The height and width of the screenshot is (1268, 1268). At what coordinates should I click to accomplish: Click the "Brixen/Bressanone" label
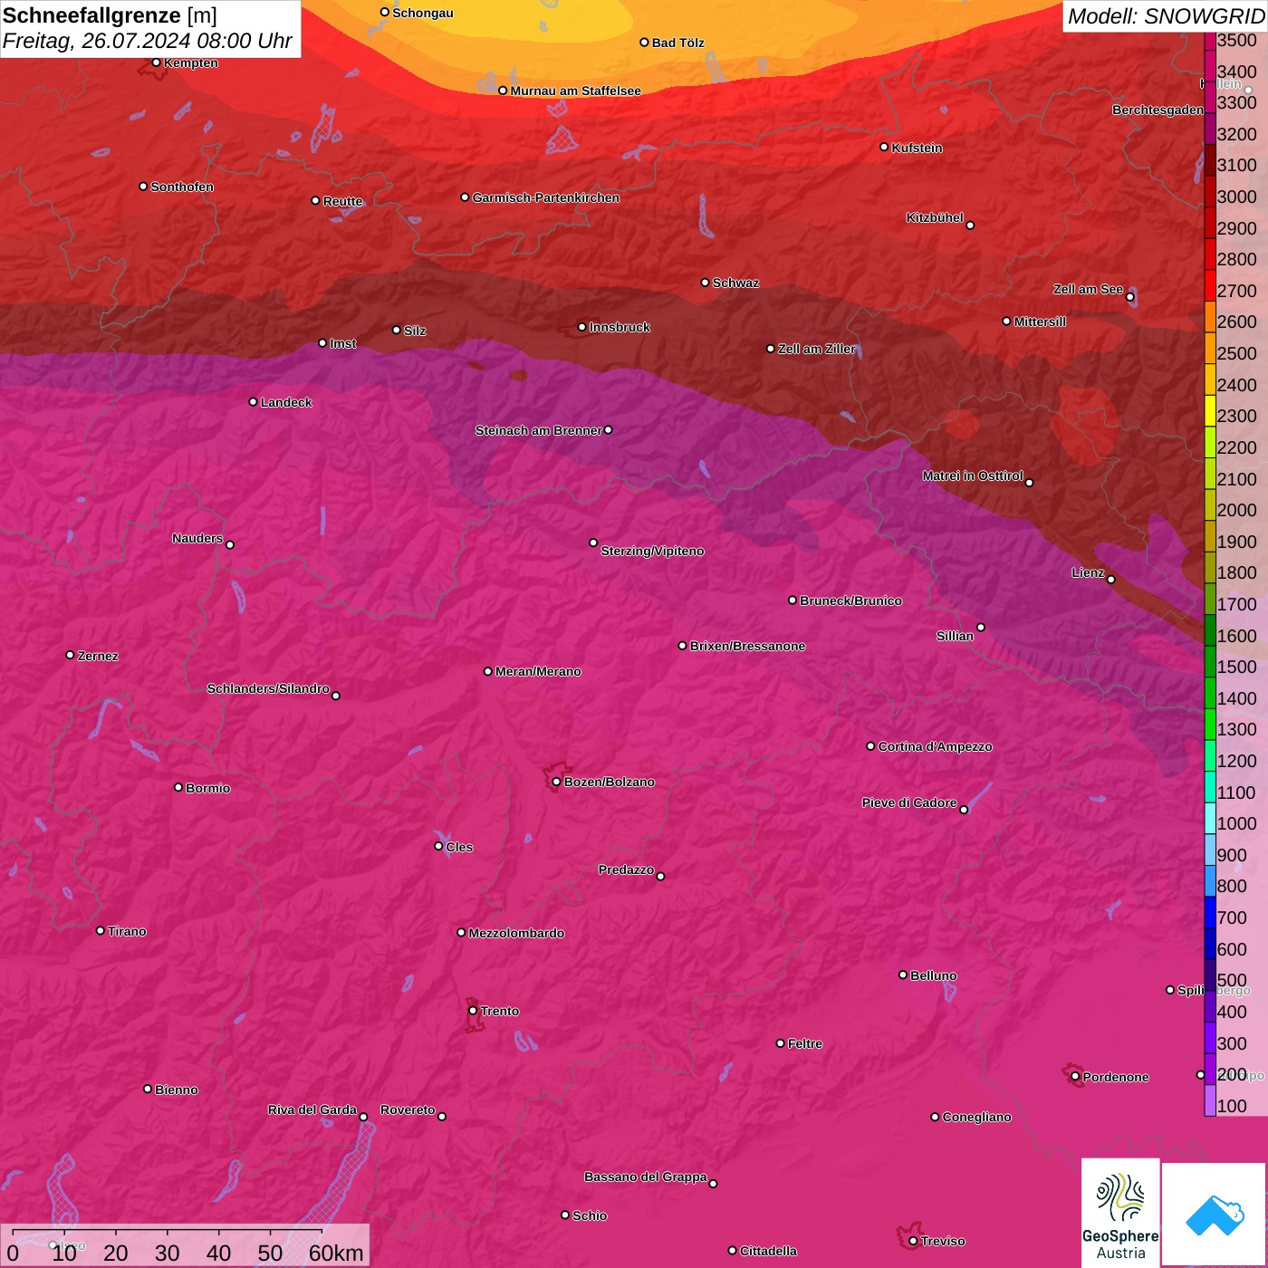click(x=747, y=646)
